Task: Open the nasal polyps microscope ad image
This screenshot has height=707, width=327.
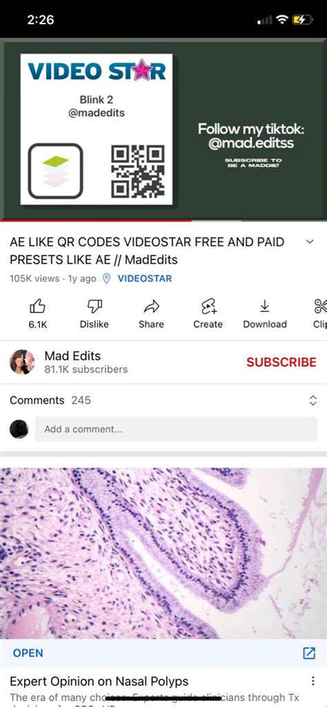Action: (163, 553)
